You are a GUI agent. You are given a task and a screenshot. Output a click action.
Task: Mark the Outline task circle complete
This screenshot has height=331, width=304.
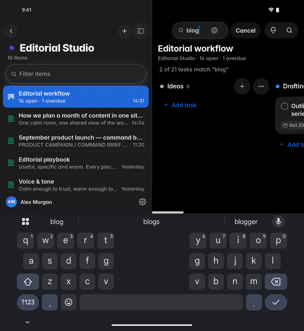pyautogui.click(x=285, y=106)
